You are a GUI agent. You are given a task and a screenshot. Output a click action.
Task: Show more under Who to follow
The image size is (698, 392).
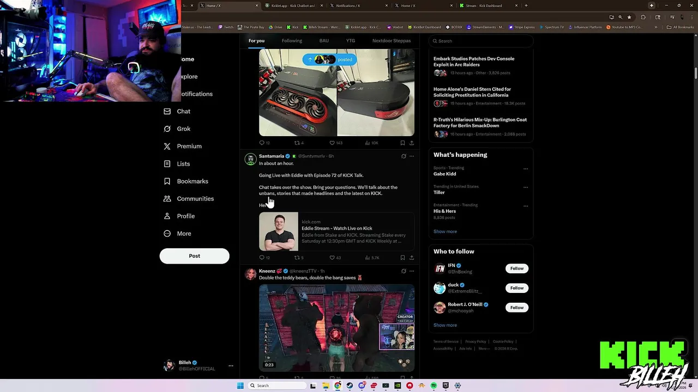coord(445,325)
